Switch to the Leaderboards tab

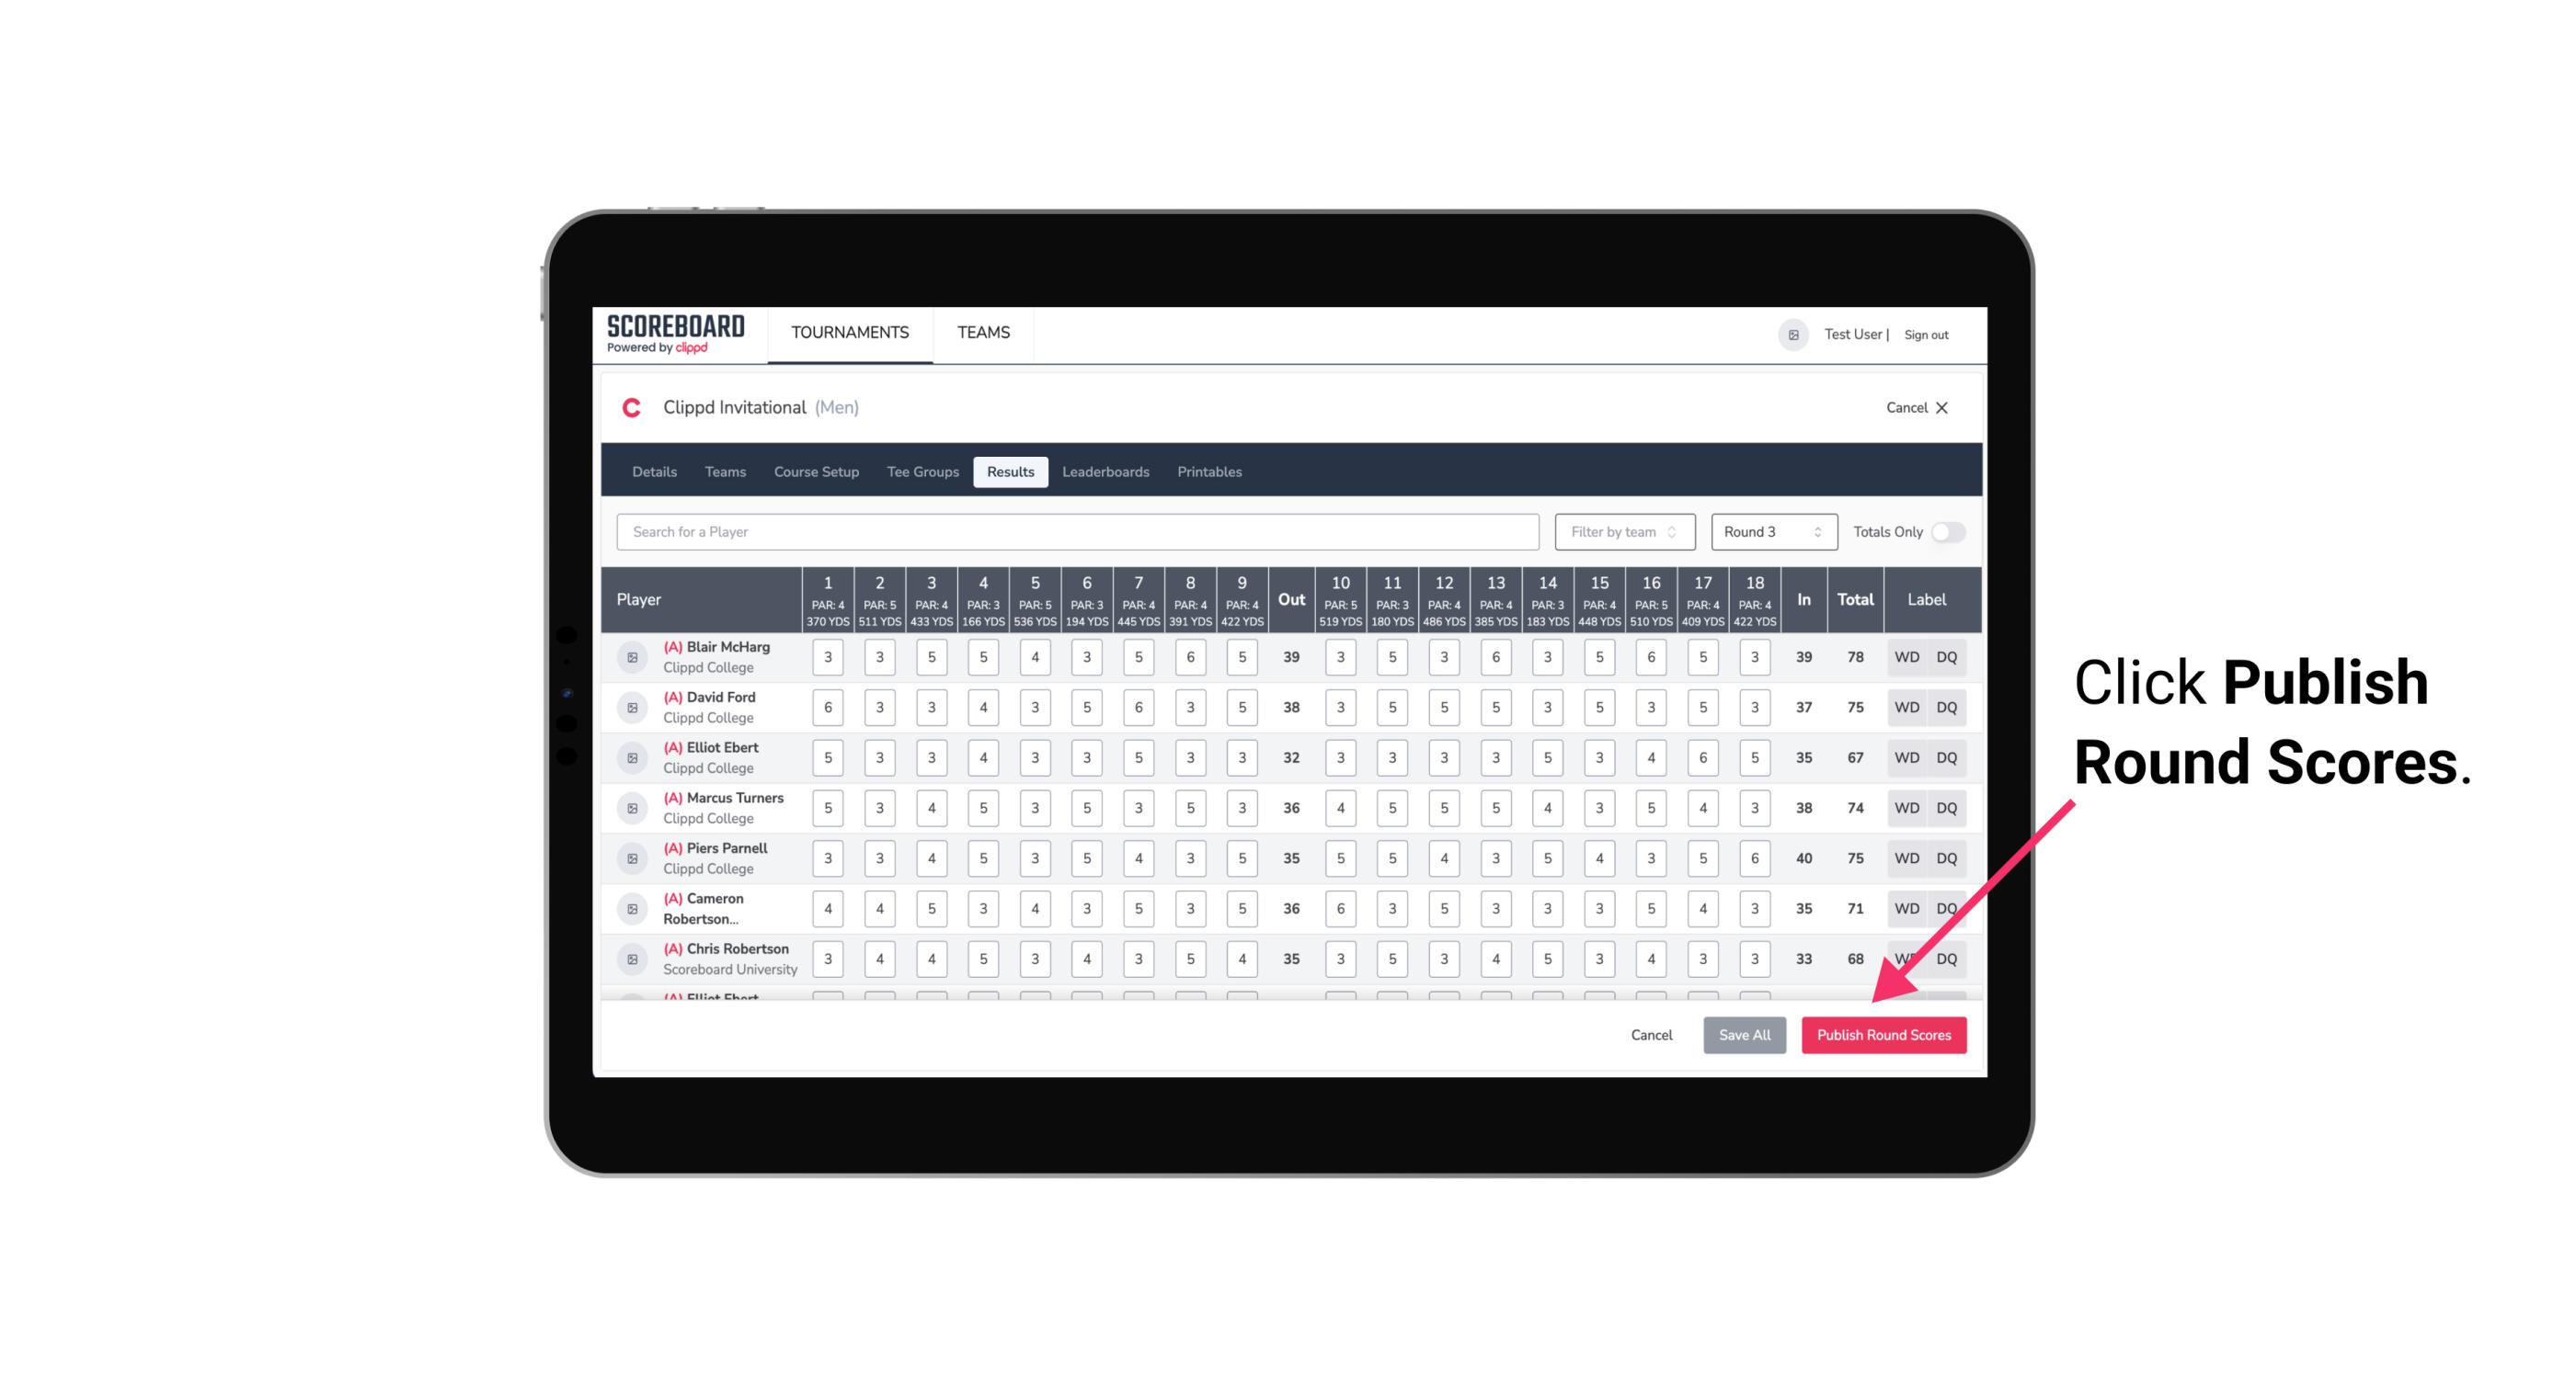coord(1104,471)
